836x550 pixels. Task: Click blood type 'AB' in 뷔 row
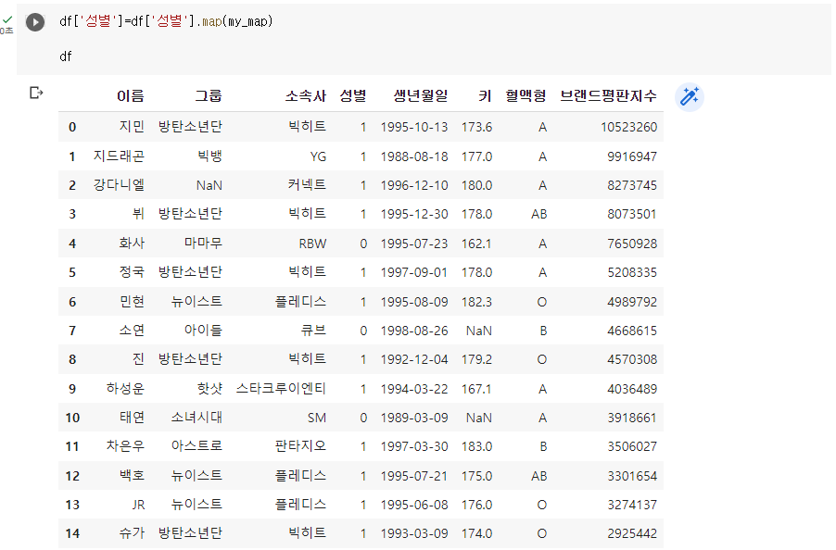(539, 214)
